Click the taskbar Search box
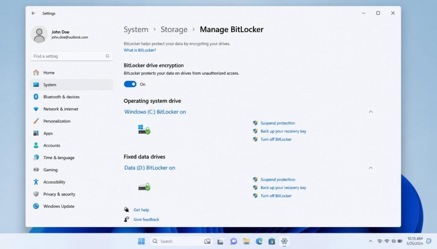Viewport: 437px width, 249px height. [181, 241]
